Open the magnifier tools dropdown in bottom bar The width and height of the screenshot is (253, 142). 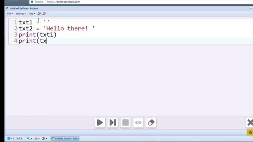coord(29,138)
